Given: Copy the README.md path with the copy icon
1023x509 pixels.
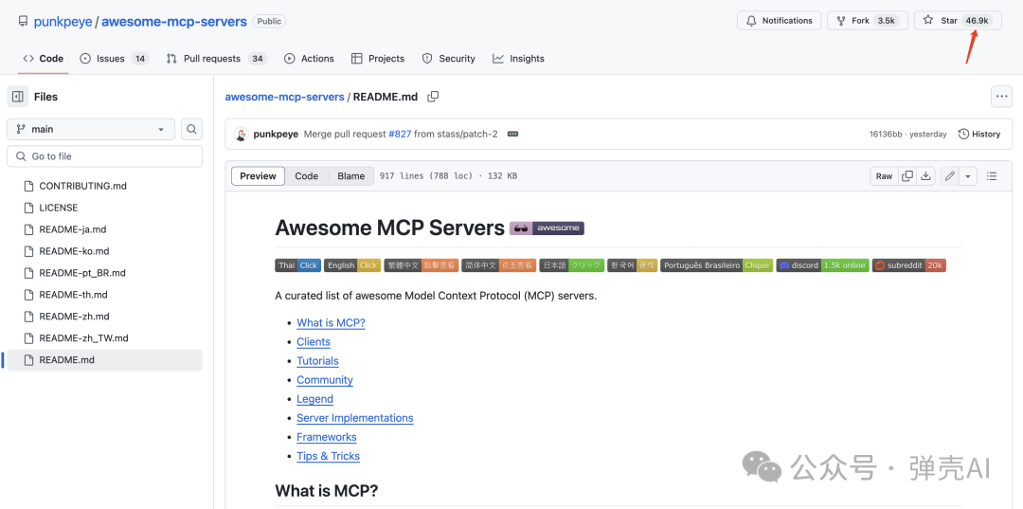Looking at the screenshot, I should [x=433, y=97].
